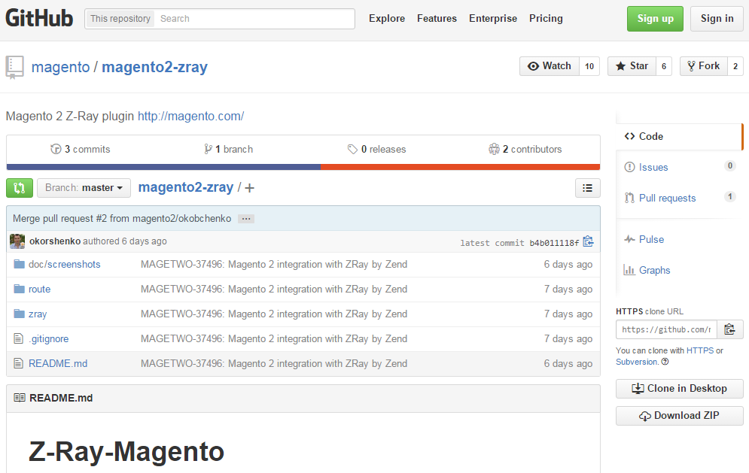Open the zray folder link
The image size is (749, 473).
coord(38,314)
